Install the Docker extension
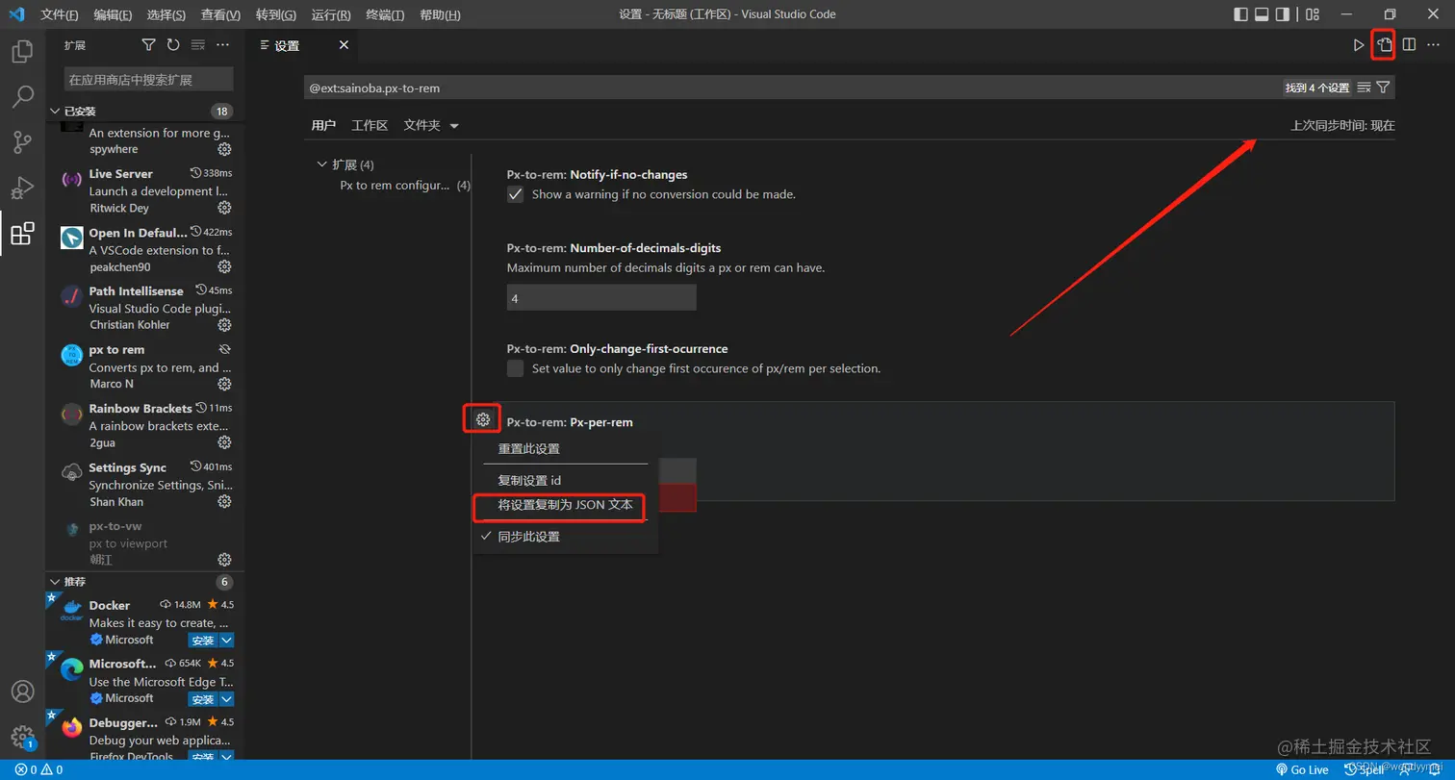 click(202, 641)
